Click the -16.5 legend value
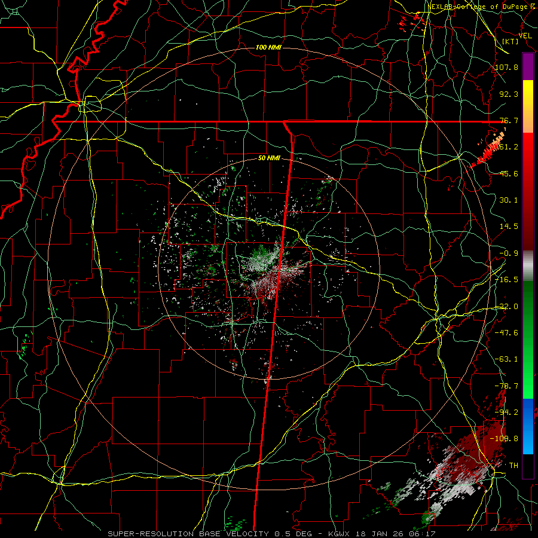 pos(507,280)
